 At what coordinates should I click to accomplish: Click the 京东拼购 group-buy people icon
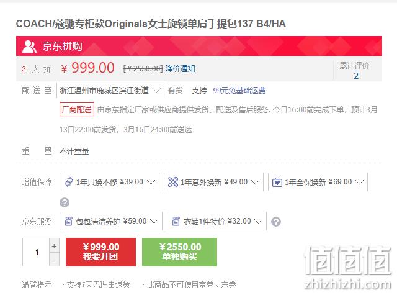point(29,47)
